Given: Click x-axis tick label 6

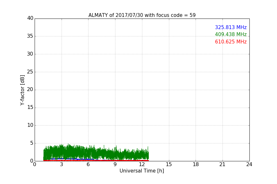Looking at the screenshot, I should point(88,165).
